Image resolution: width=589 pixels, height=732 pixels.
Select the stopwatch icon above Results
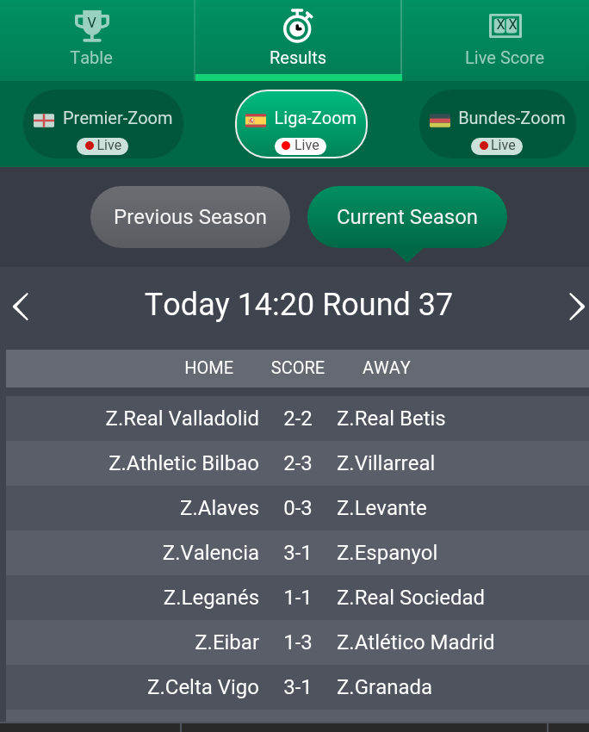tap(298, 26)
